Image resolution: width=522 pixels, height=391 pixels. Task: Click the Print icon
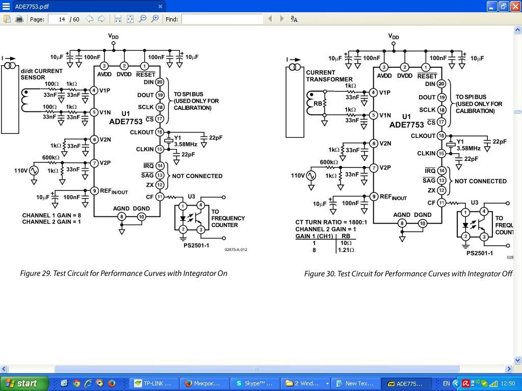(19, 19)
